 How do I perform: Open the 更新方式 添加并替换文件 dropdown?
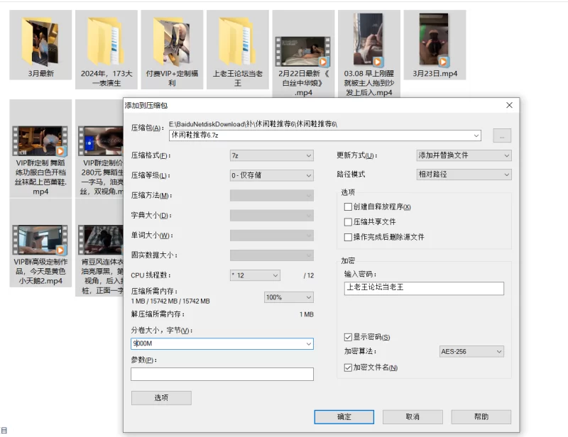[x=464, y=155]
